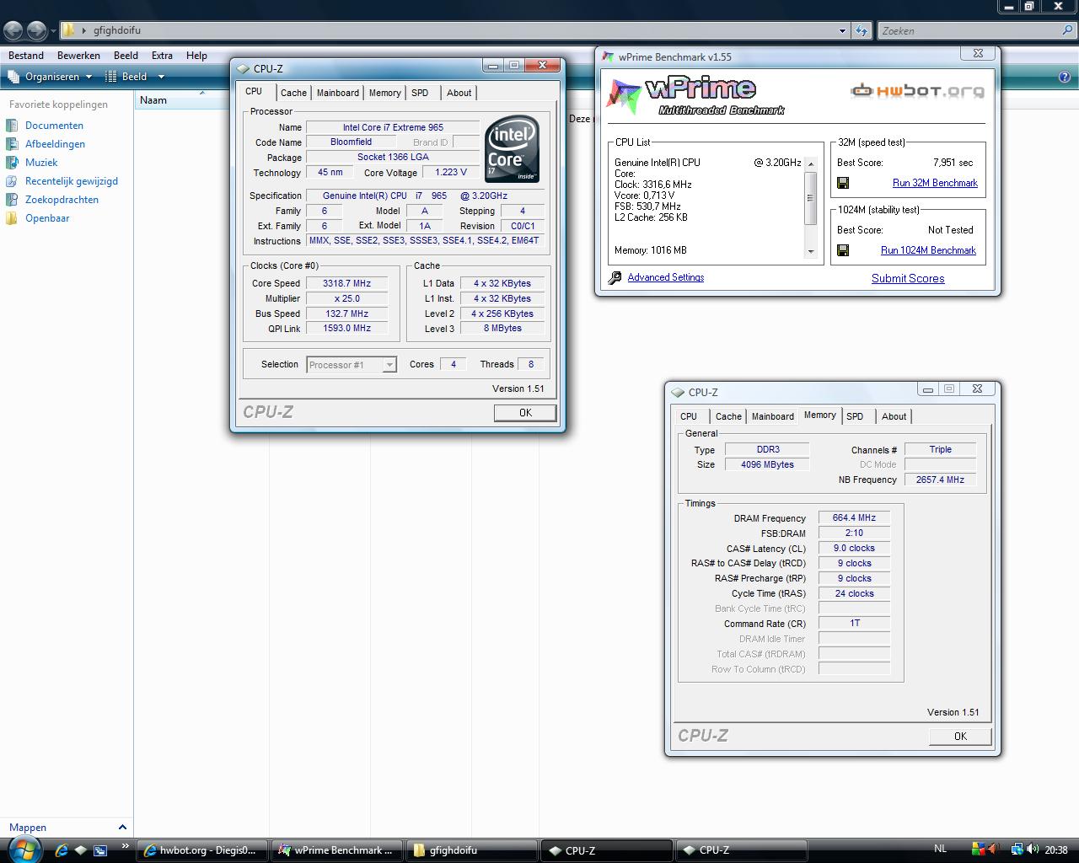Open recent pages dropdown next to Forward

[x=53, y=31]
